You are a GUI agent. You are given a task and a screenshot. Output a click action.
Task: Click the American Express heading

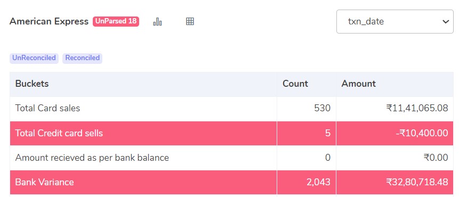[x=49, y=21]
